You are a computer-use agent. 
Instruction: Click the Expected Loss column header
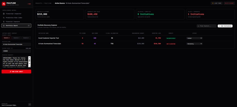[x=157, y=33]
